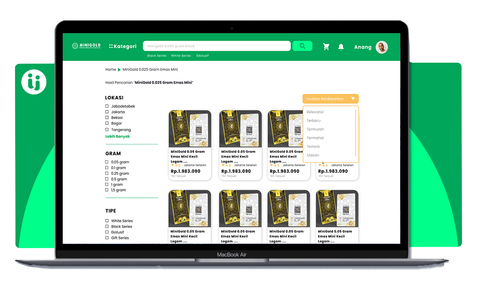Expand the Urutkan Berdasarkan sort dropdown
The height and width of the screenshot is (298, 477).
[x=330, y=99]
